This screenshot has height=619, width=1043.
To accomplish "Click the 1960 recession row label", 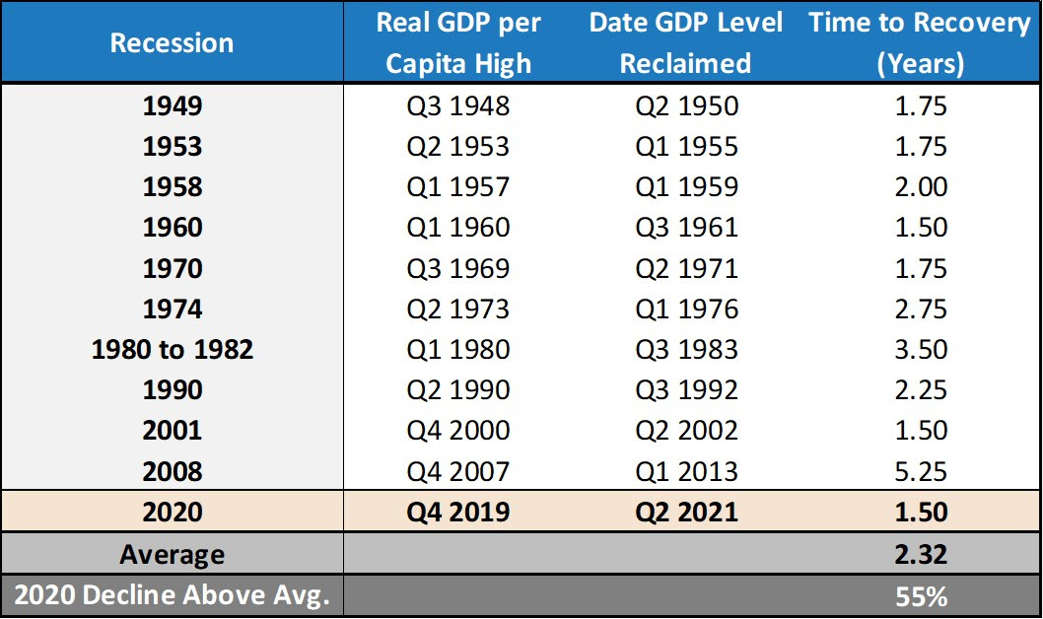I will (172, 228).
